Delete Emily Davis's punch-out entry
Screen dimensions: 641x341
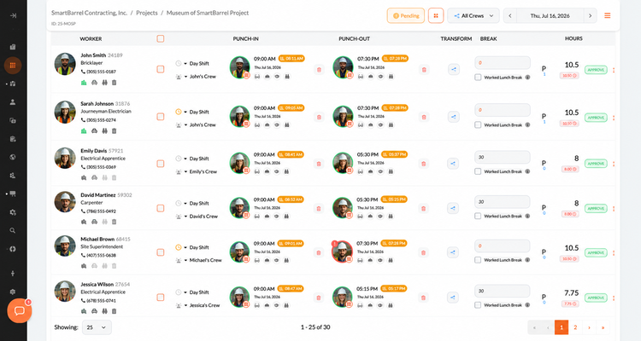(424, 164)
